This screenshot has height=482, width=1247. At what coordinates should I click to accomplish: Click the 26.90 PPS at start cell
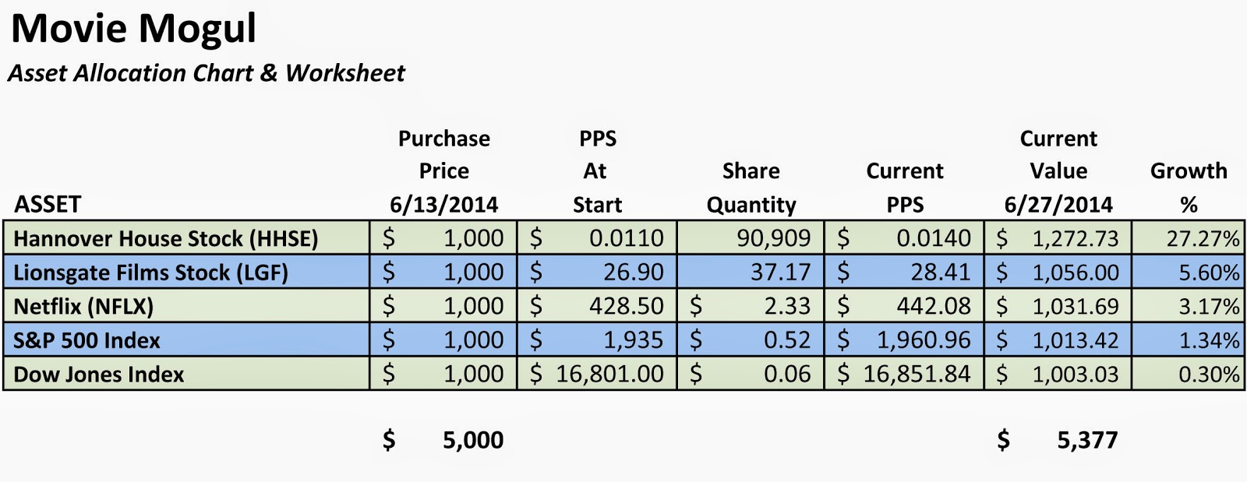[x=597, y=272]
